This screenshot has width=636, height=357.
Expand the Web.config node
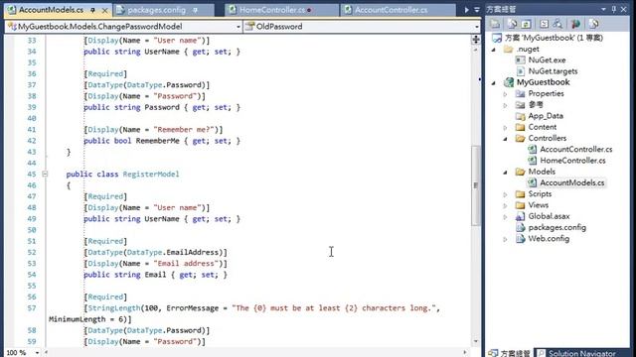(506, 239)
